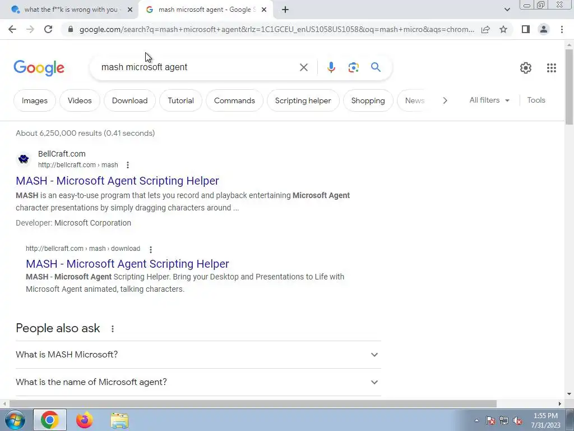Image resolution: width=574 pixels, height=431 pixels.
Task: Click inside the Google search input
Action: (198, 67)
